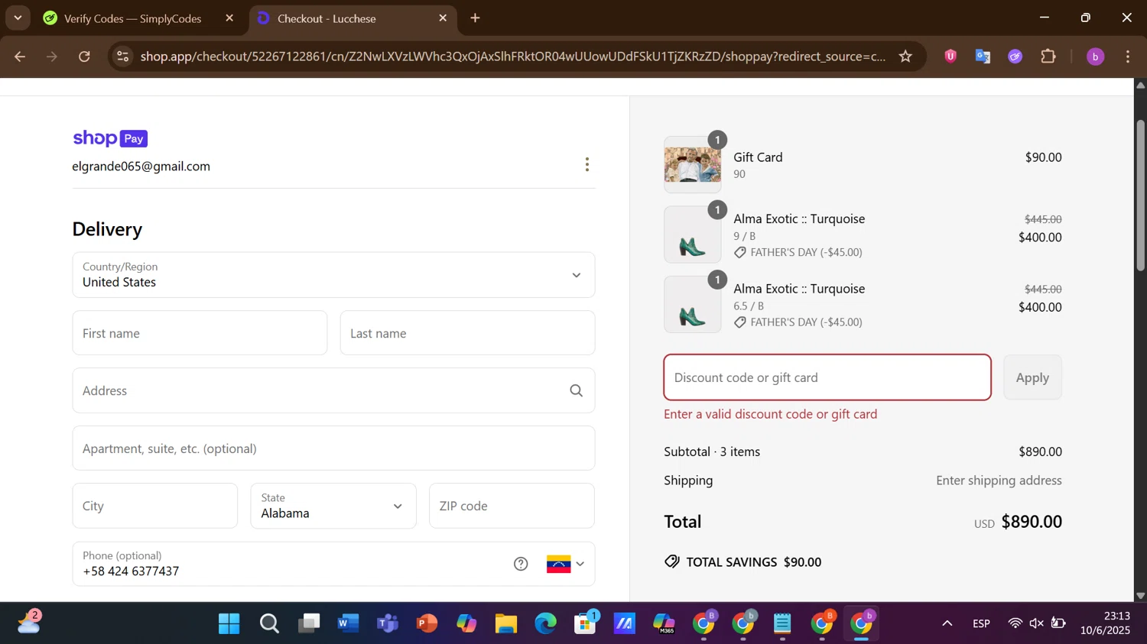Image resolution: width=1147 pixels, height=644 pixels.
Task: Open the red shield extension icon
Action: pyautogui.click(x=950, y=56)
